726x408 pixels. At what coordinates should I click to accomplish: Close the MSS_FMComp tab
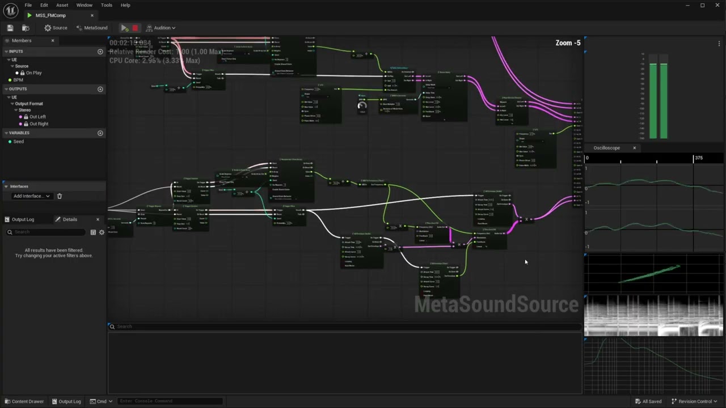(x=92, y=15)
